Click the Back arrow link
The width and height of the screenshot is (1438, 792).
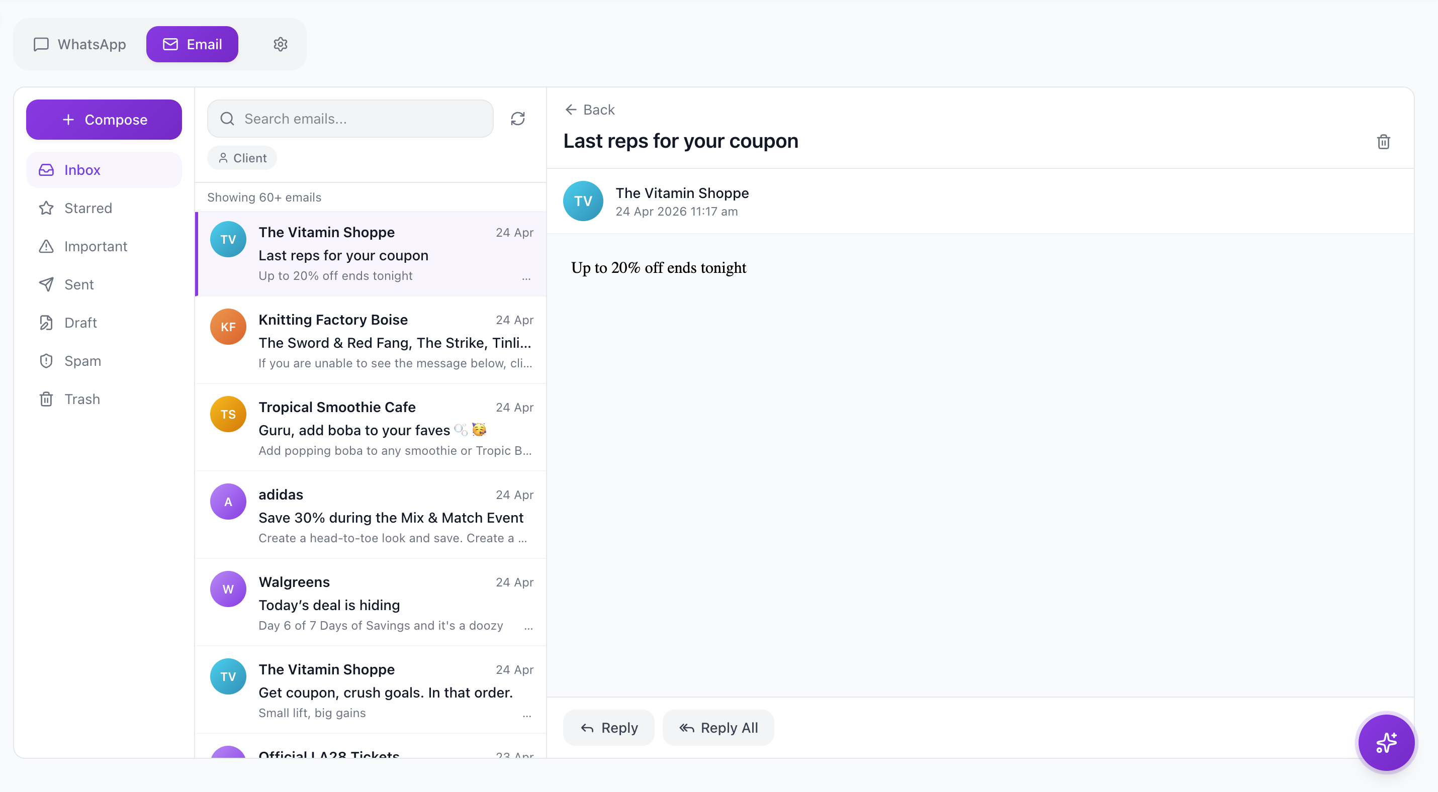(589, 110)
